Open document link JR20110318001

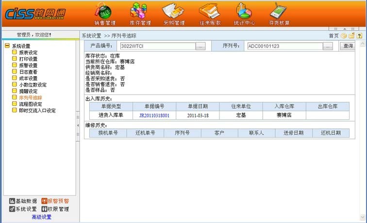tap(154, 115)
